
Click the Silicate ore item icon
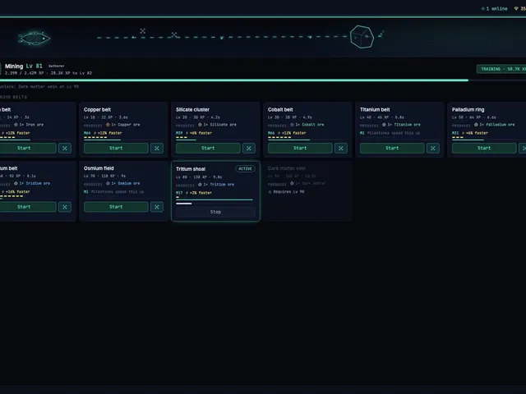[200, 125]
